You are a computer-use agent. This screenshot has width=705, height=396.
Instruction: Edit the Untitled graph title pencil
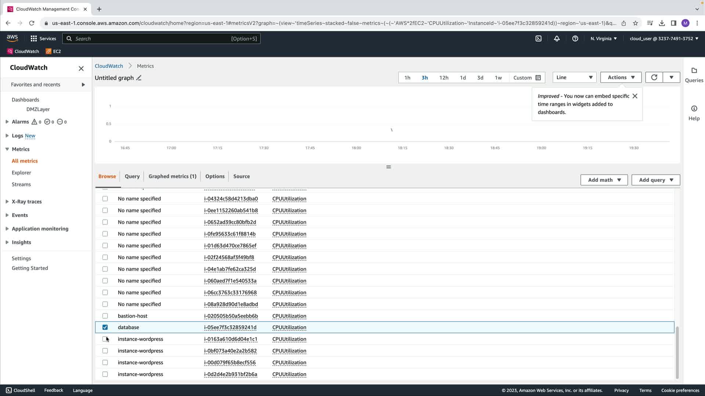tap(139, 78)
